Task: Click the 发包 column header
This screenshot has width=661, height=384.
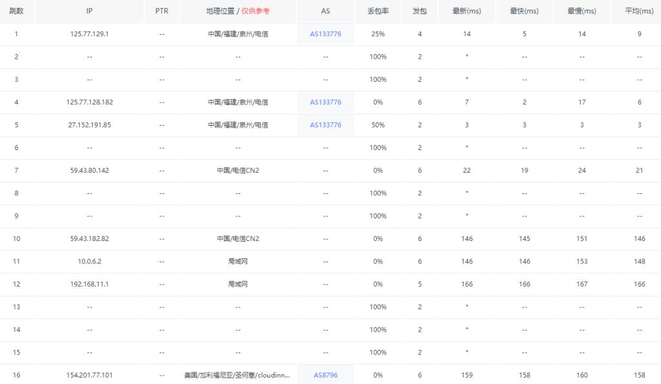Action: pos(418,10)
